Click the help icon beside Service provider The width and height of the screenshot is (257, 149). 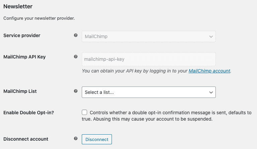(x=76, y=35)
